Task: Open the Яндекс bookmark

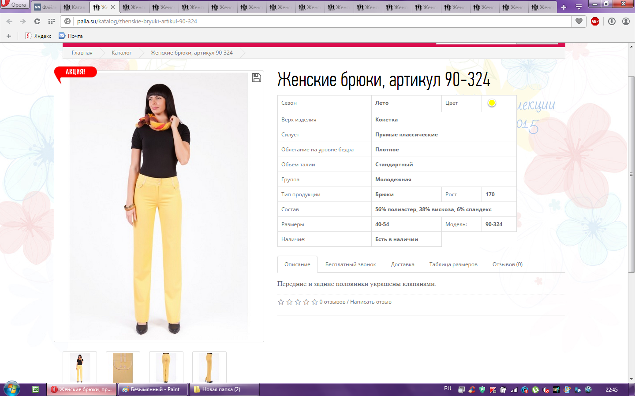Action: coord(38,36)
